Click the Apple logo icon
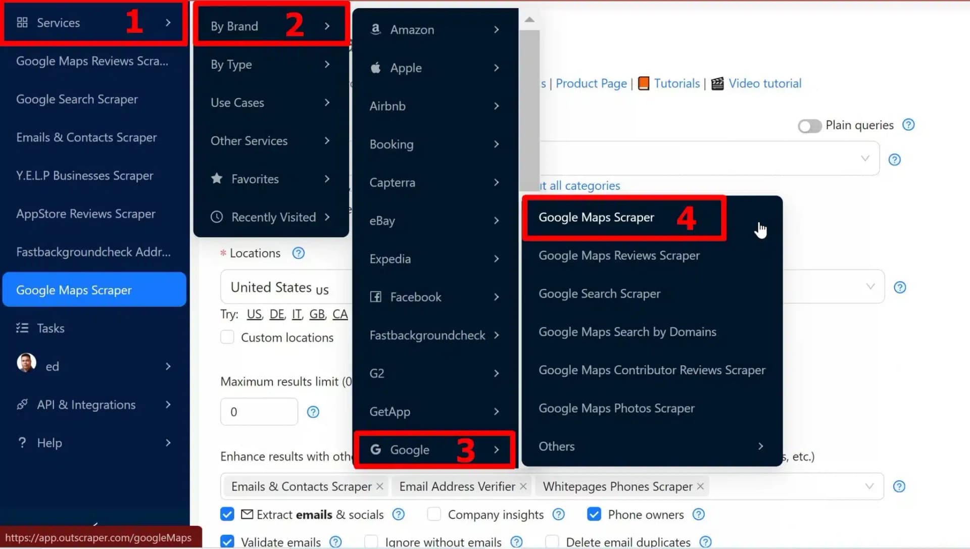 click(375, 68)
